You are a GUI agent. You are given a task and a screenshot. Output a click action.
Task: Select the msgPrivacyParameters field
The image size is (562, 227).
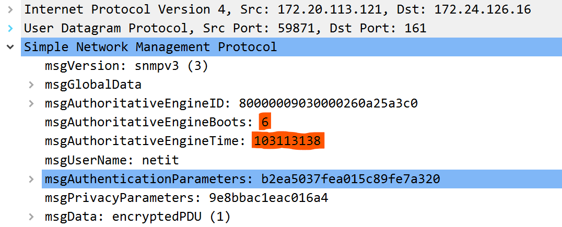(x=186, y=198)
